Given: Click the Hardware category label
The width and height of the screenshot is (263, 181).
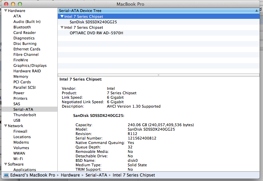Looking at the screenshot, I should point(17,11).
